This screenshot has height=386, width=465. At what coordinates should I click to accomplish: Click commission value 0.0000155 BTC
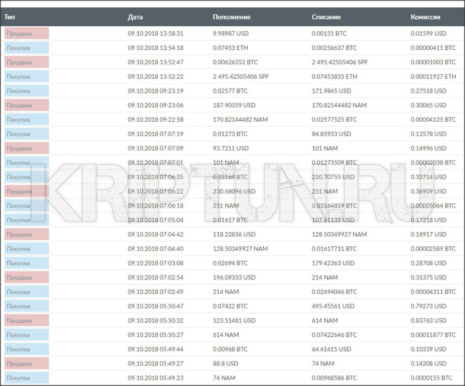pos(432,378)
